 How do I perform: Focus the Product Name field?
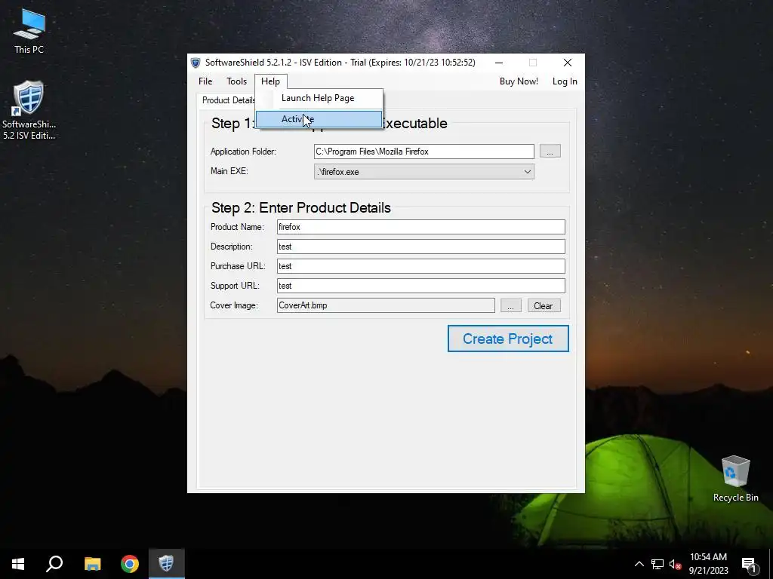click(x=421, y=227)
